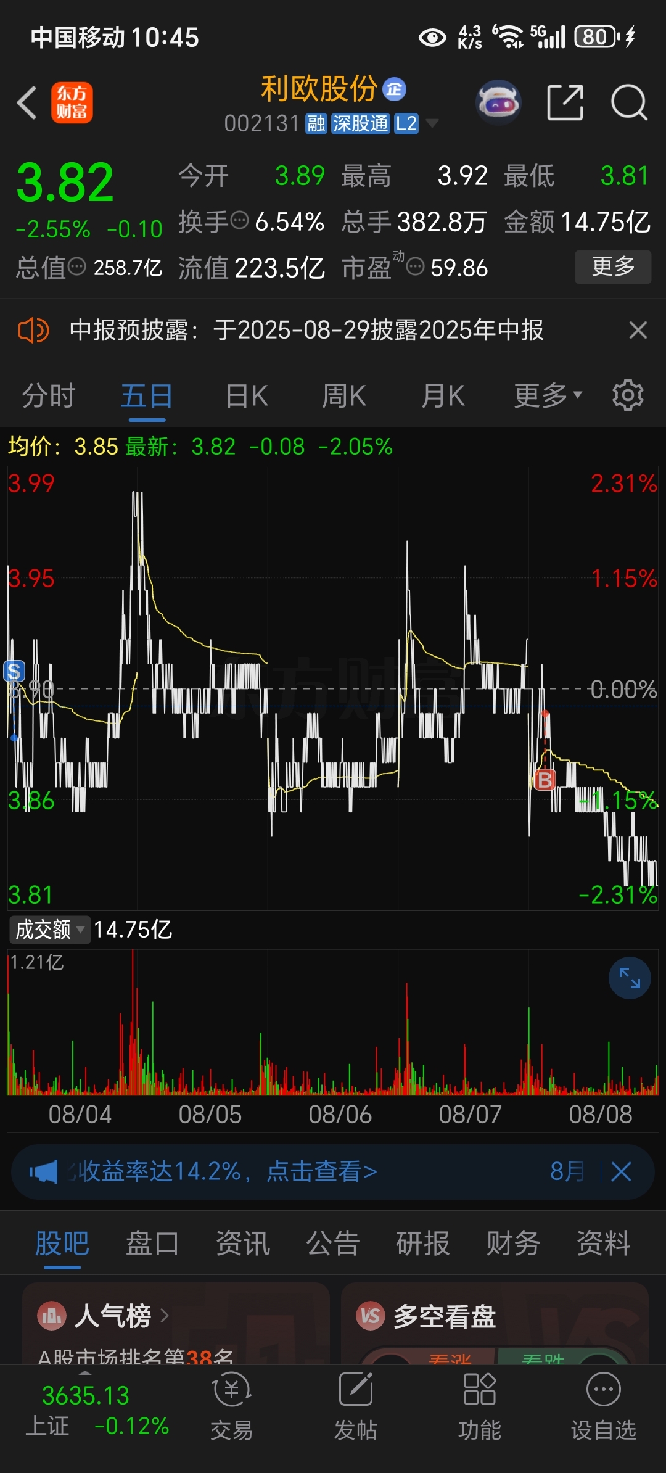Screen dimensions: 666x1473
Task: Tap the L2 level badge
Action: [x=406, y=123]
